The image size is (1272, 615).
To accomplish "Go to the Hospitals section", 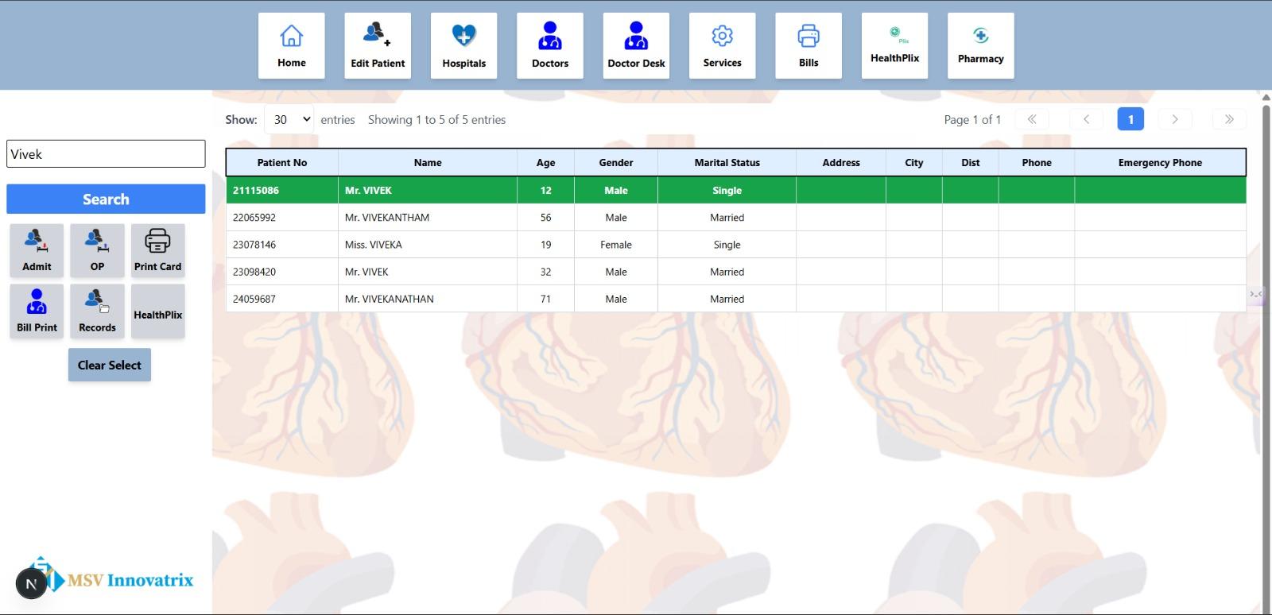I will click(463, 45).
